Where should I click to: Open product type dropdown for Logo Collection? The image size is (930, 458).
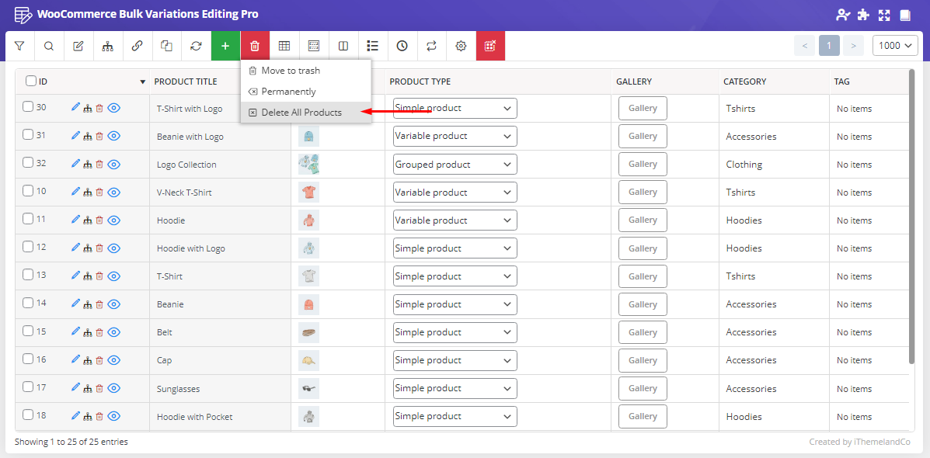455,164
